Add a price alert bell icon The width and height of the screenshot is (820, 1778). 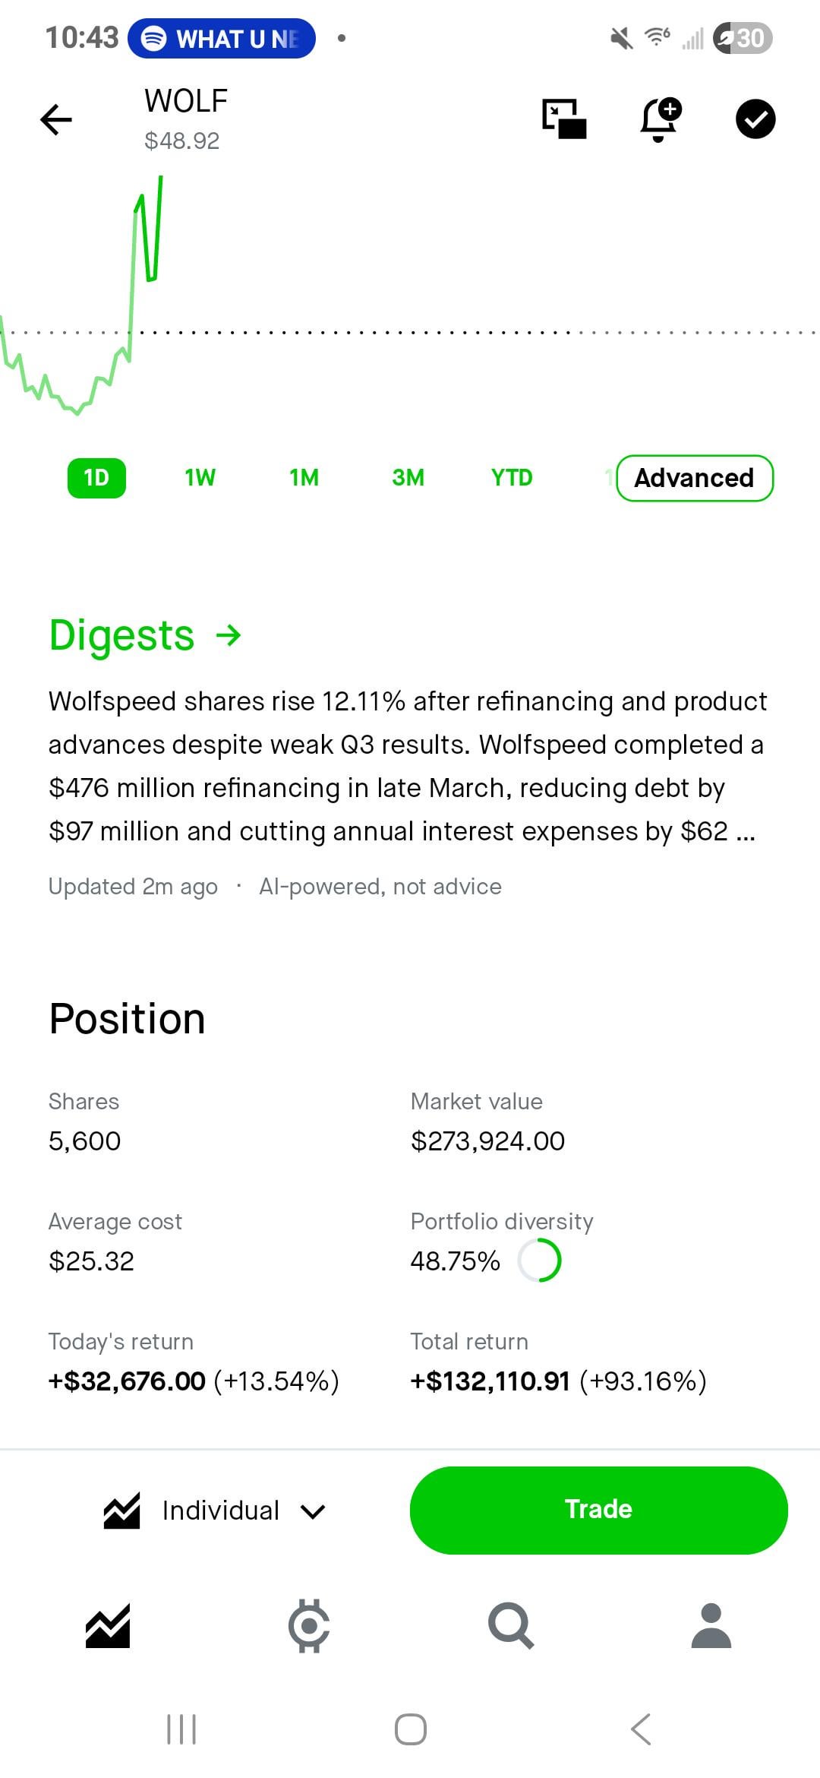[x=661, y=119]
